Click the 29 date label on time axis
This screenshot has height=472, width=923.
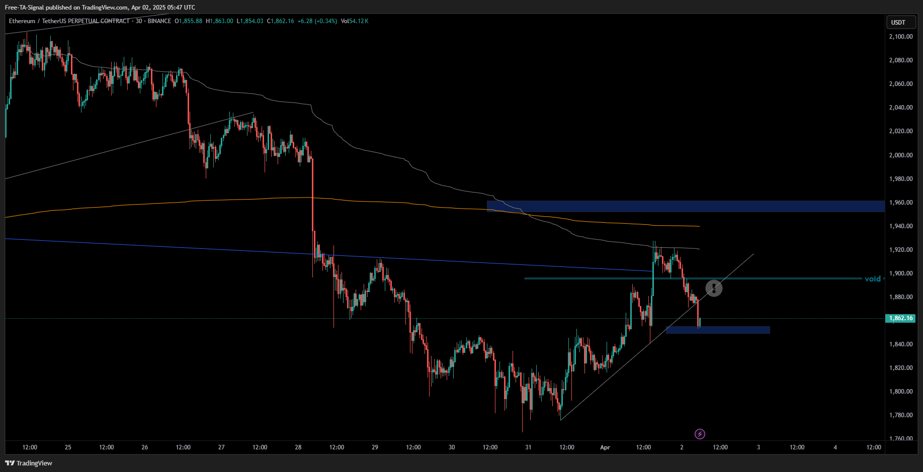point(375,447)
